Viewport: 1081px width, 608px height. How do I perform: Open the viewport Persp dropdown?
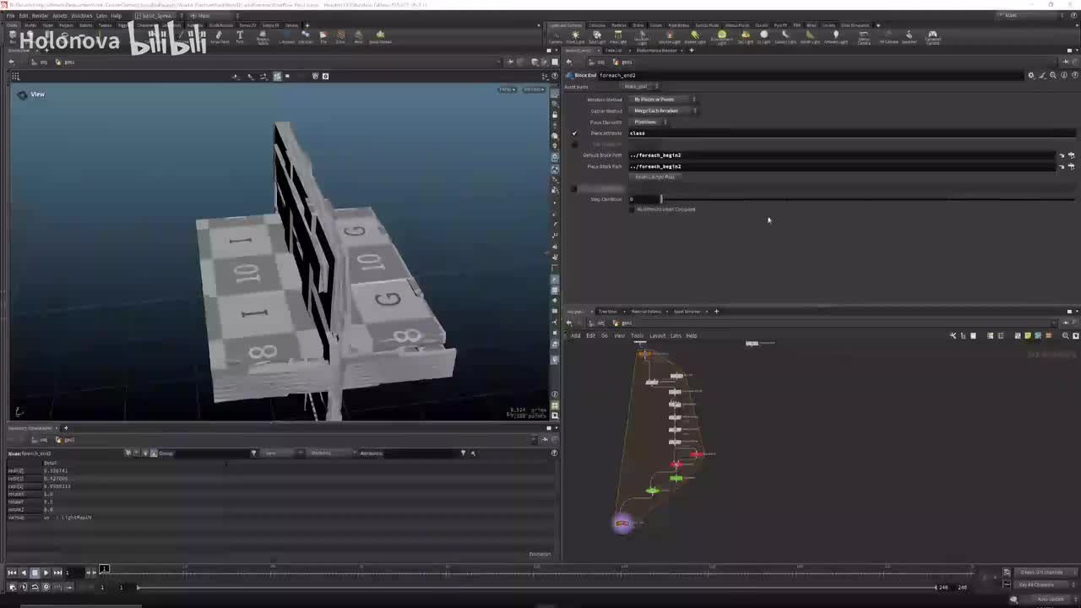click(x=507, y=90)
